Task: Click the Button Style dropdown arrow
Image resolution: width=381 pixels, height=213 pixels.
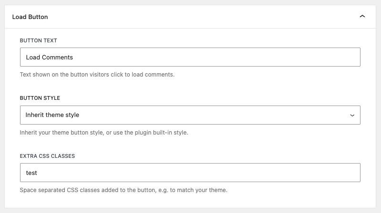Action: [x=352, y=116]
